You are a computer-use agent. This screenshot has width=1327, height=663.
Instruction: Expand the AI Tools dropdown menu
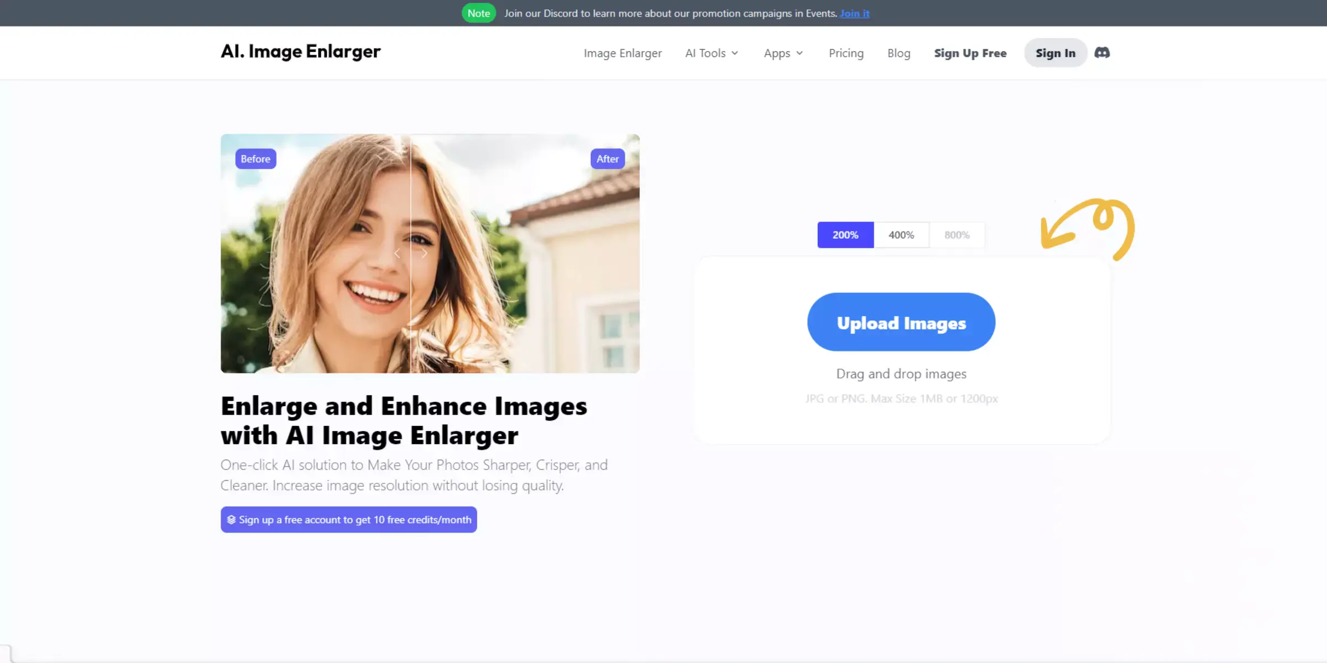pyautogui.click(x=711, y=52)
